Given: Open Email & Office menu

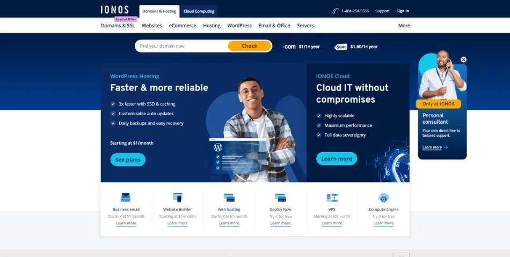Looking at the screenshot, I should coord(274,26).
